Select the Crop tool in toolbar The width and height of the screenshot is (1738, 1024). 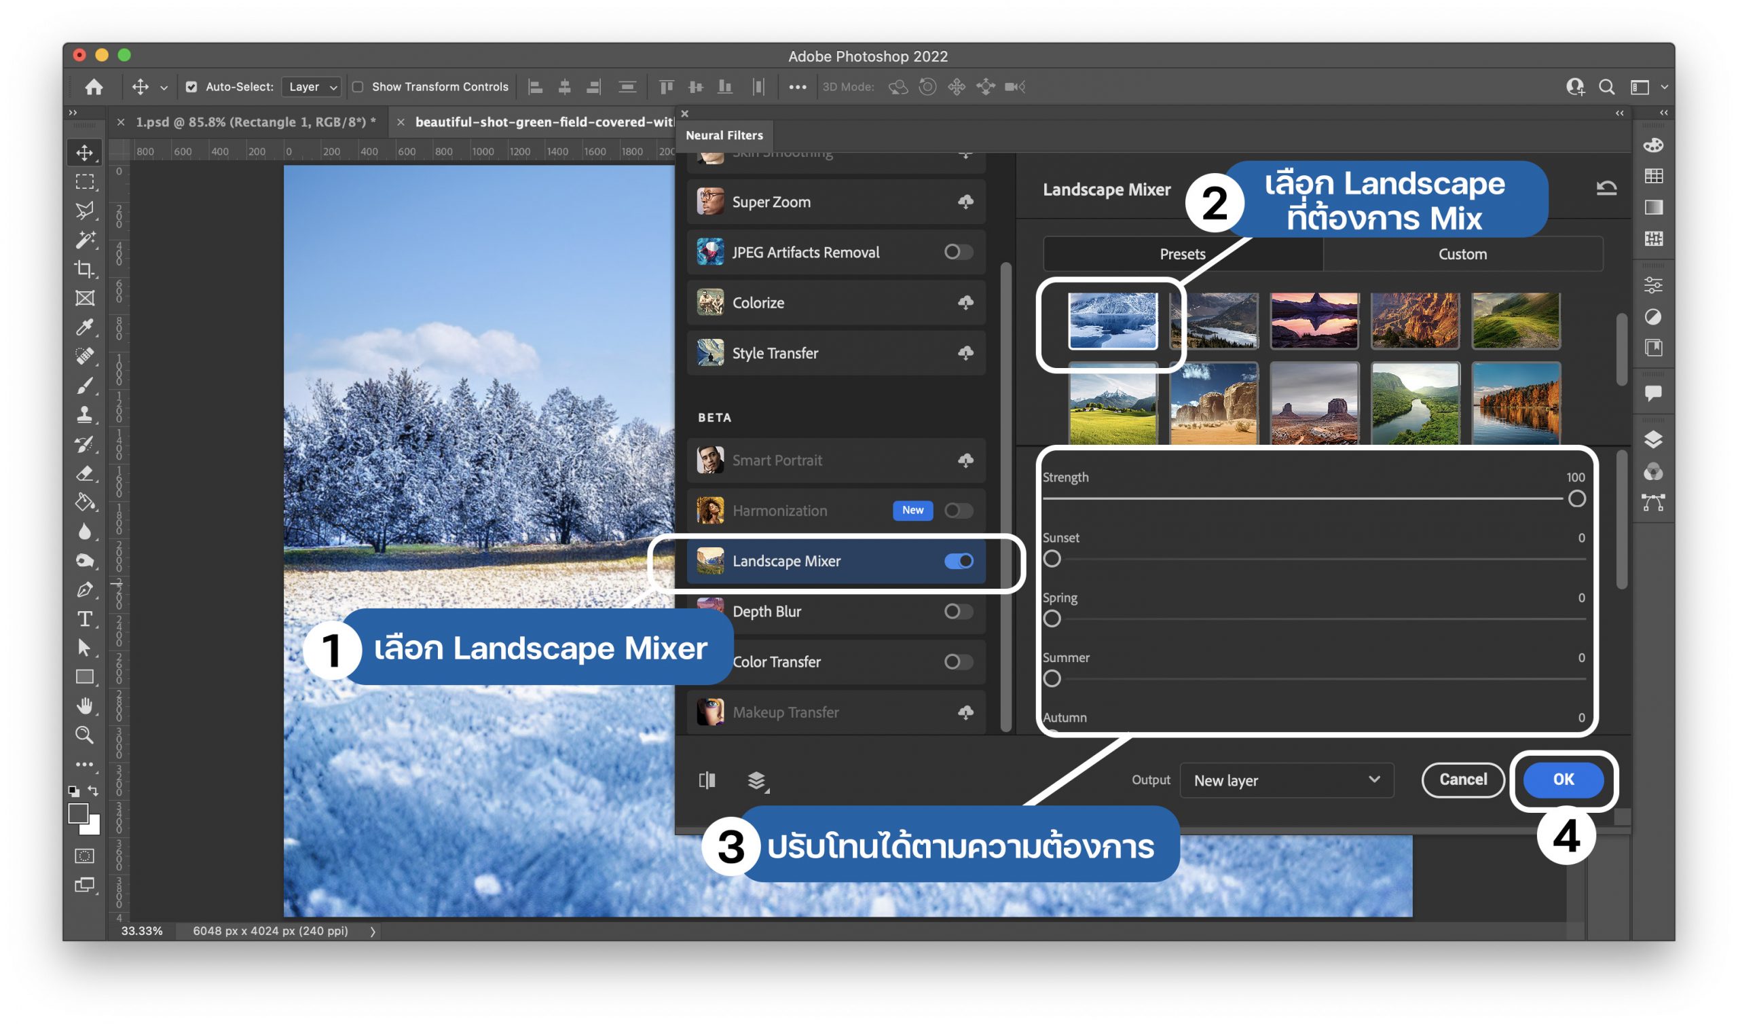(x=84, y=269)
